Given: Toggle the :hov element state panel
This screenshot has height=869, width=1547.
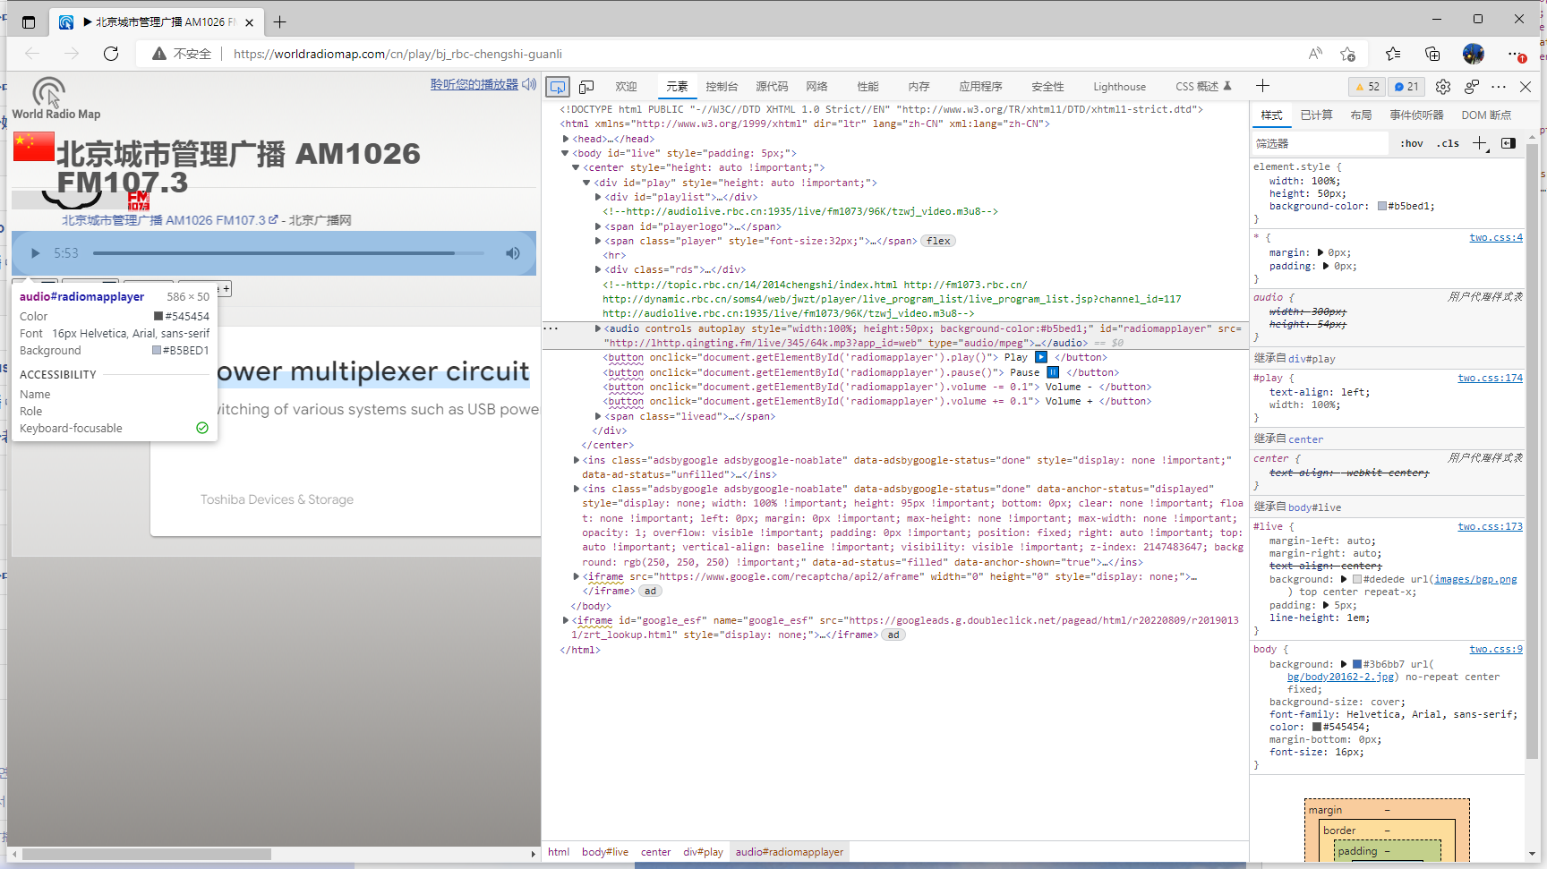Looking at the screenshot, I should point(1412,143).
